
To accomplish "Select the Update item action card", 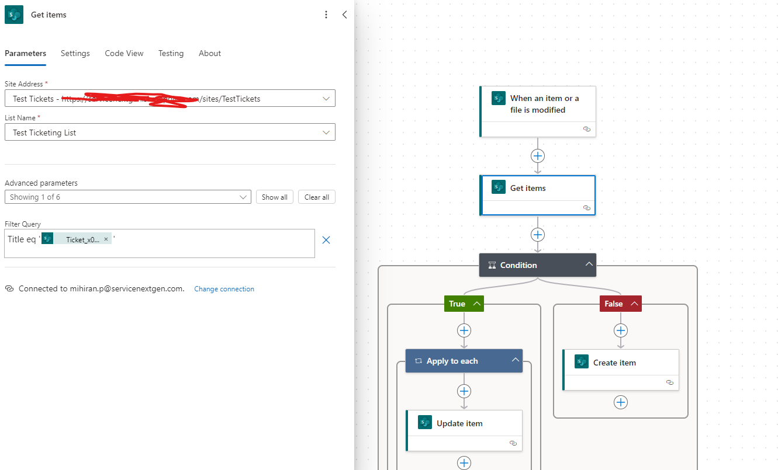I will [464, 430].
